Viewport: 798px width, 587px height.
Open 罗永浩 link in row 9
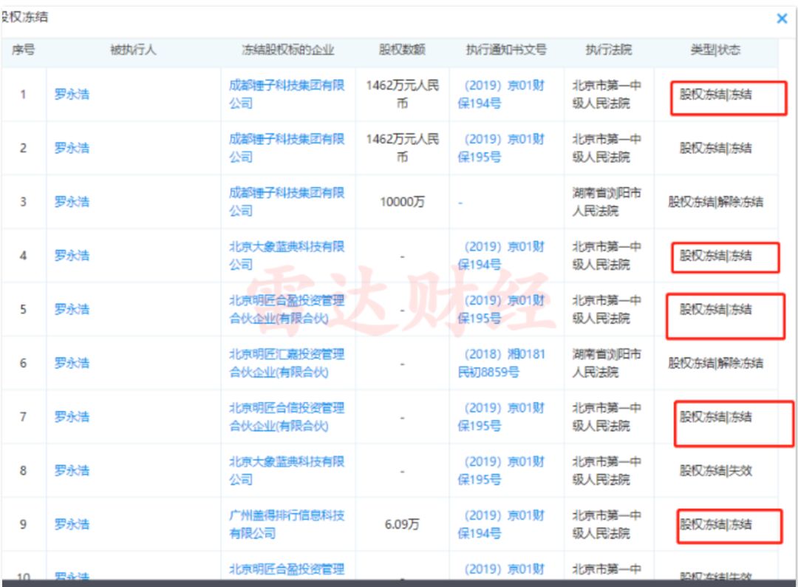click(x=72, y=524)
